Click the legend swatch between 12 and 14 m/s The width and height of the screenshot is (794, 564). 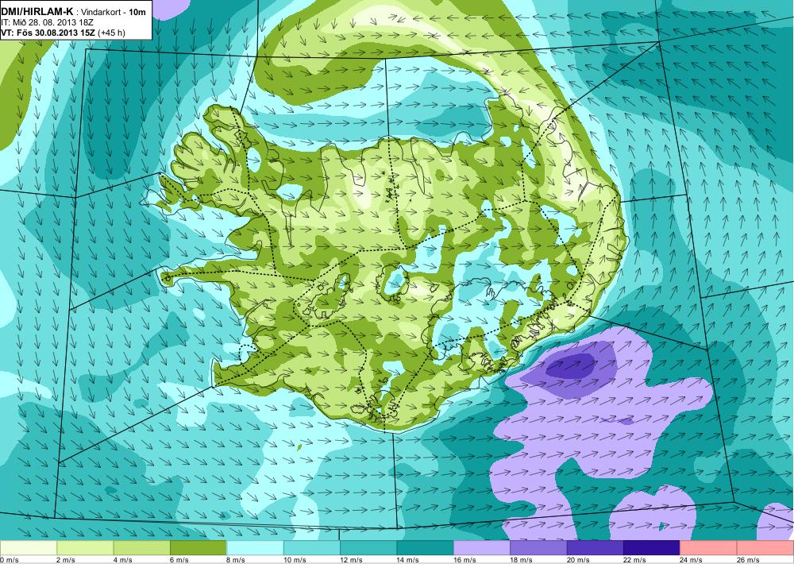tap(368, 548)
